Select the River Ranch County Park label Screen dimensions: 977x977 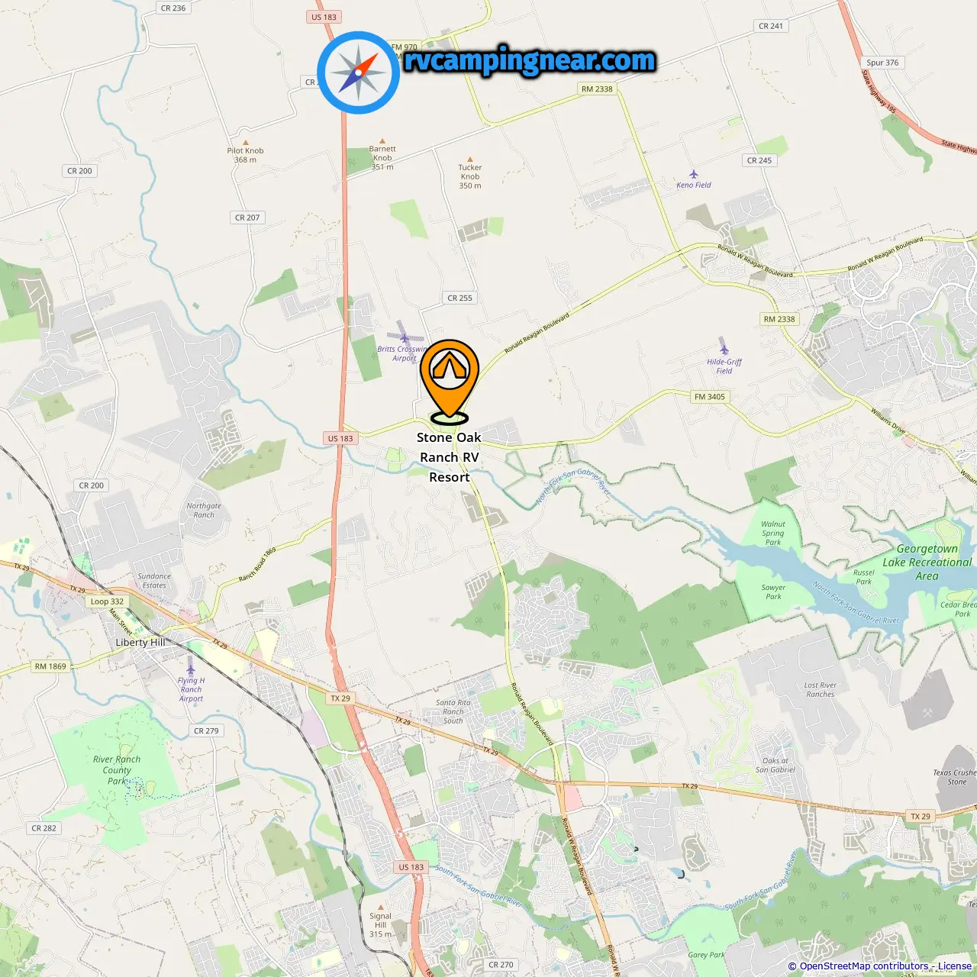117,770
